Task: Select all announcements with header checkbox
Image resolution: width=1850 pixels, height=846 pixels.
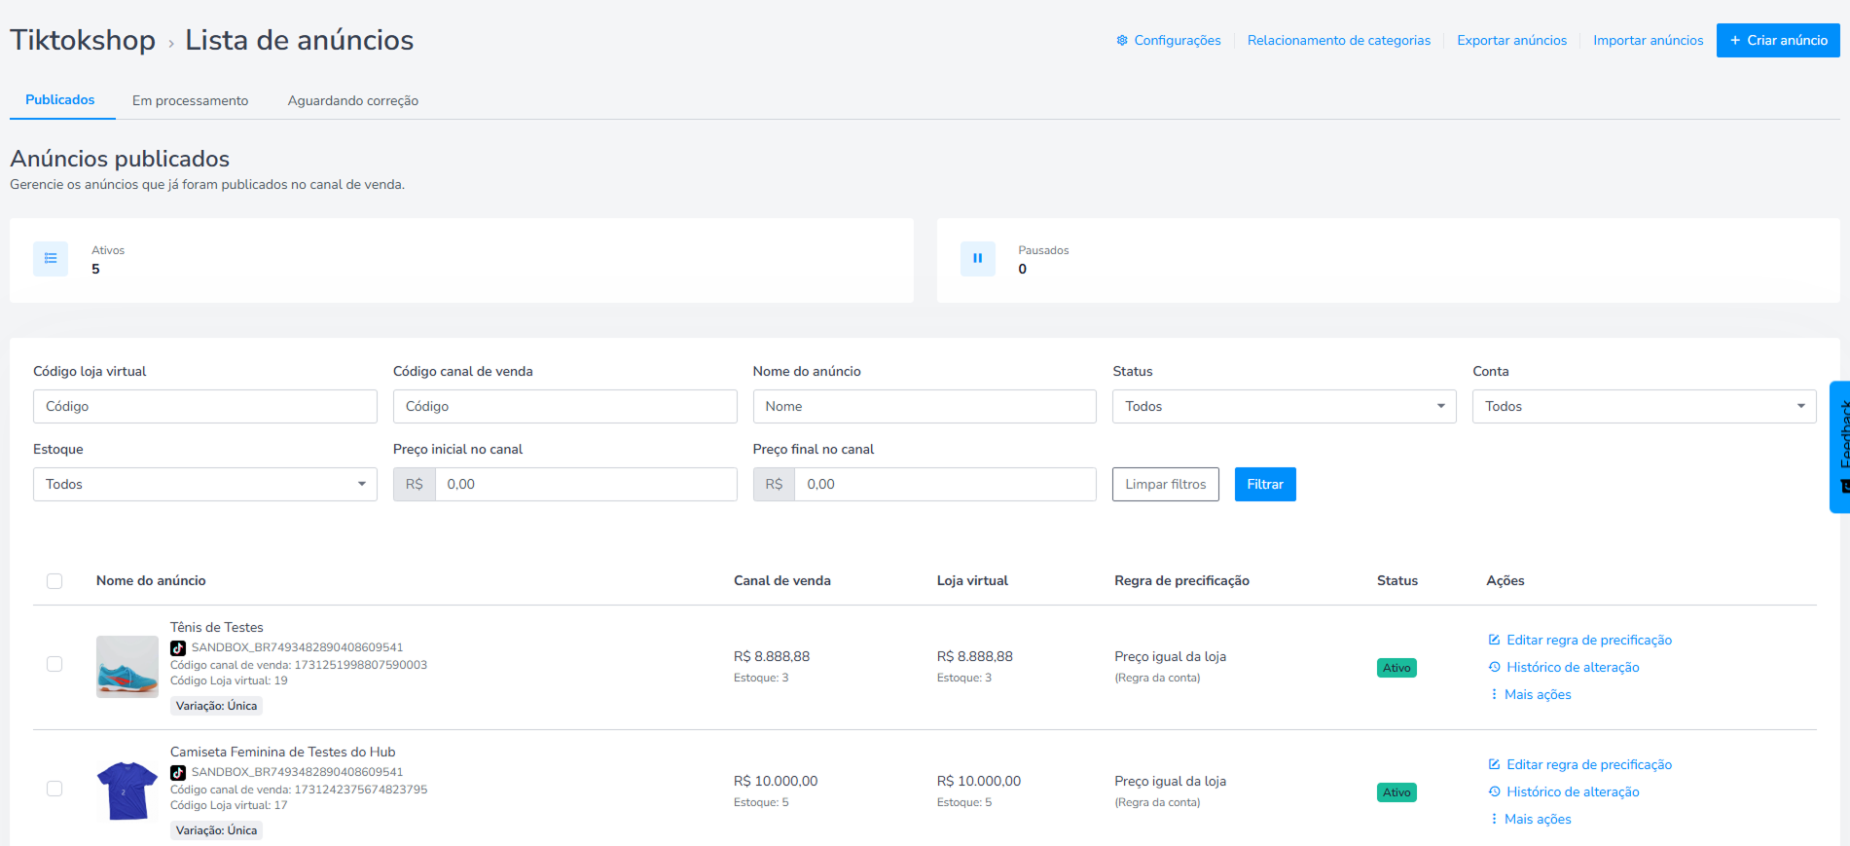Action: click(54, 581)
